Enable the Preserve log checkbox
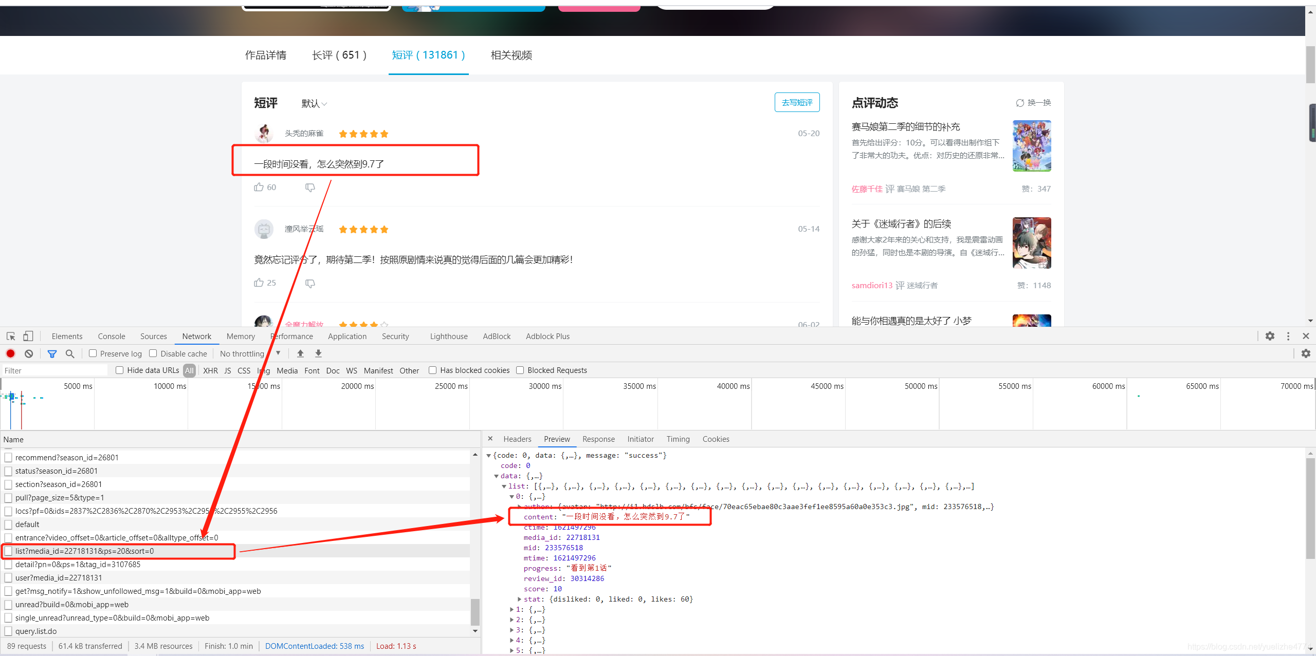1316x656 pixels. [93, 353]
